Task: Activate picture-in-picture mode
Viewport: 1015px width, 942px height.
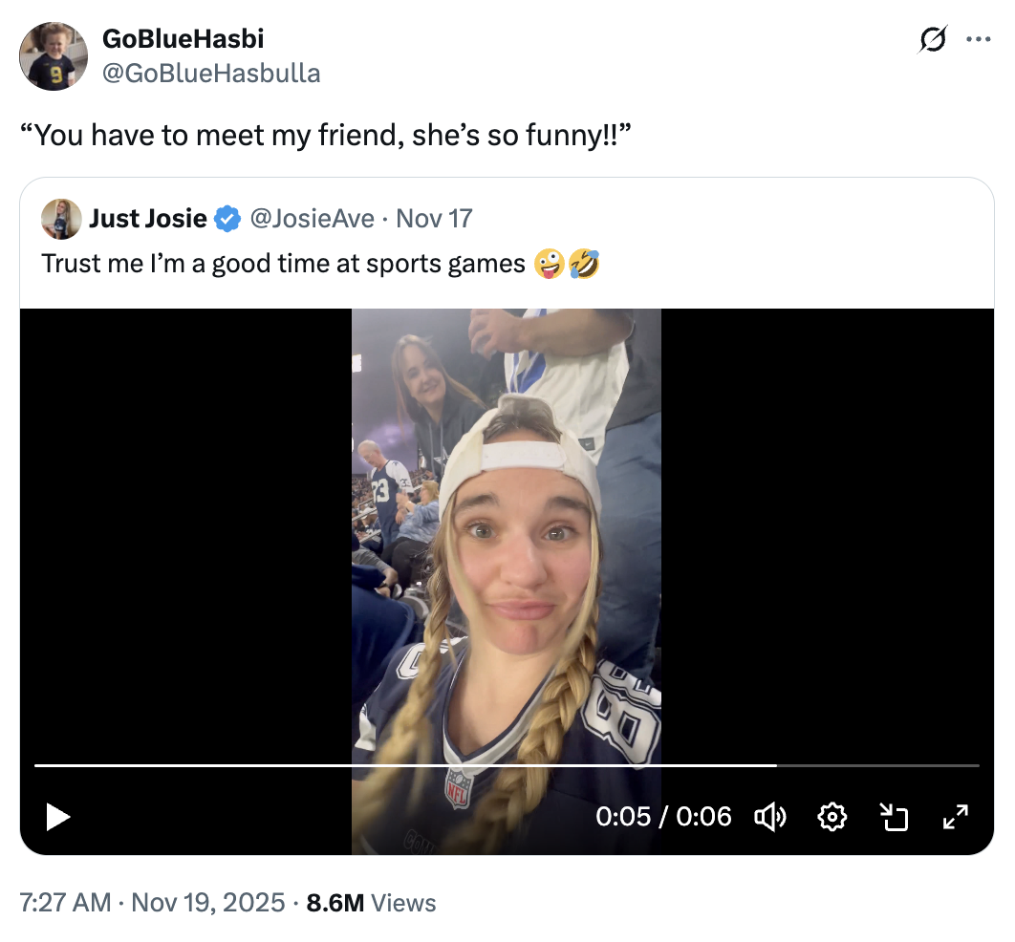Action: coord(894,817)
